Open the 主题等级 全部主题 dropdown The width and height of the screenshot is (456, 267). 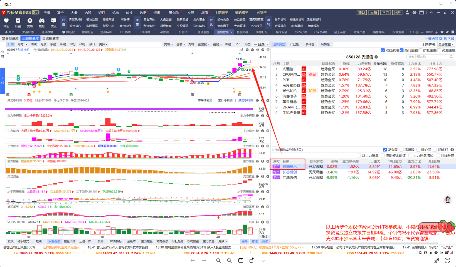[x=446, y=44]
